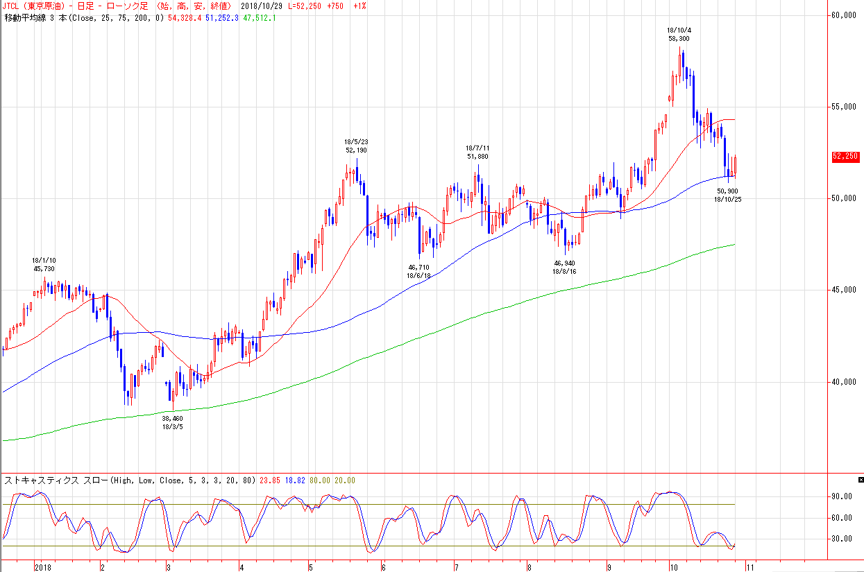Click the 55,000 price axis label

click(x=845, y=107)
